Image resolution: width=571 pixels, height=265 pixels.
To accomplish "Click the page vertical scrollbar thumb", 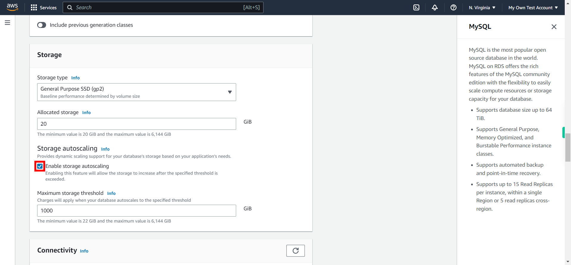I will pos(568,147).
